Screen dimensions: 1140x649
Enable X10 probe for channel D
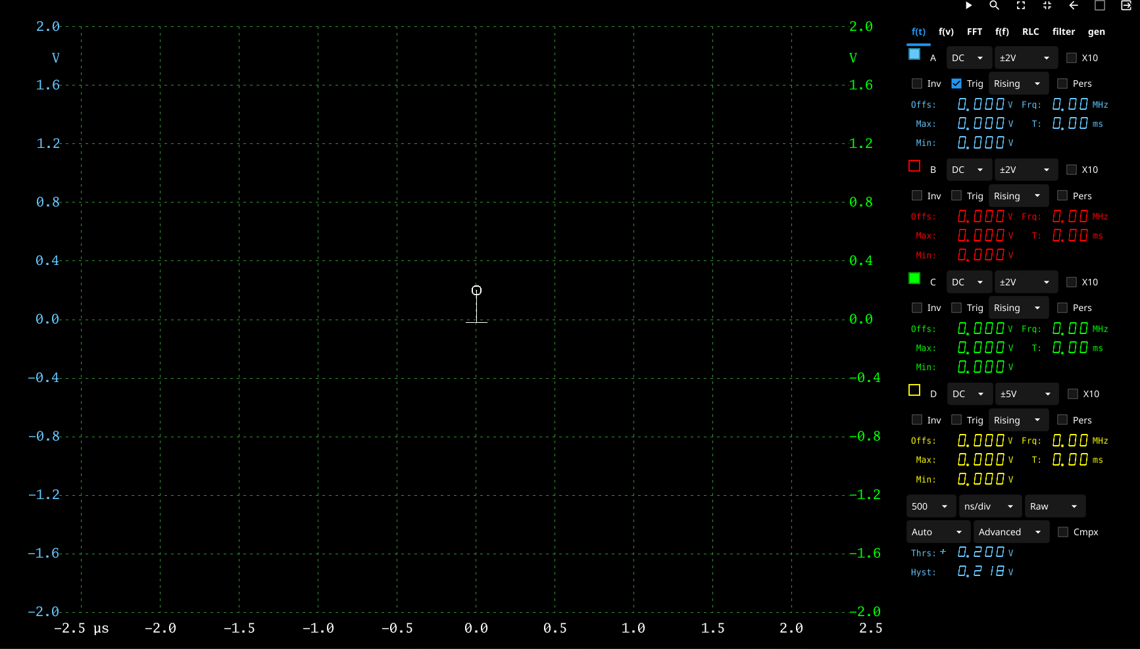(1073, 394)
